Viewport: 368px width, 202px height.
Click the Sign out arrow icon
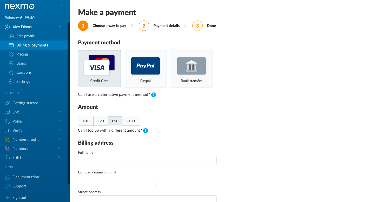[x=7, y=198]
